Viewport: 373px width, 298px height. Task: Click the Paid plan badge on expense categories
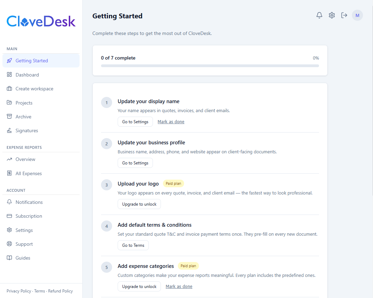pyautogui.click(x=188, y=266)
